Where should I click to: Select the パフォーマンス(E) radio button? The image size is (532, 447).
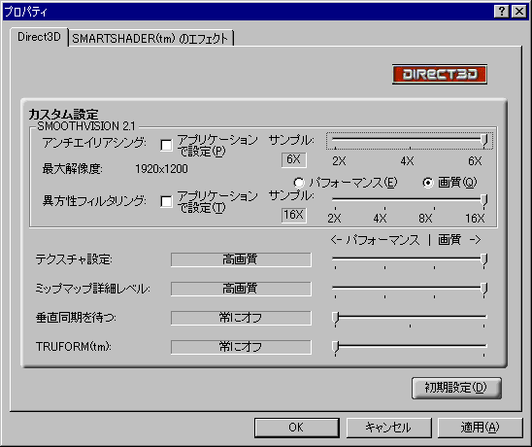coord(299,183)
